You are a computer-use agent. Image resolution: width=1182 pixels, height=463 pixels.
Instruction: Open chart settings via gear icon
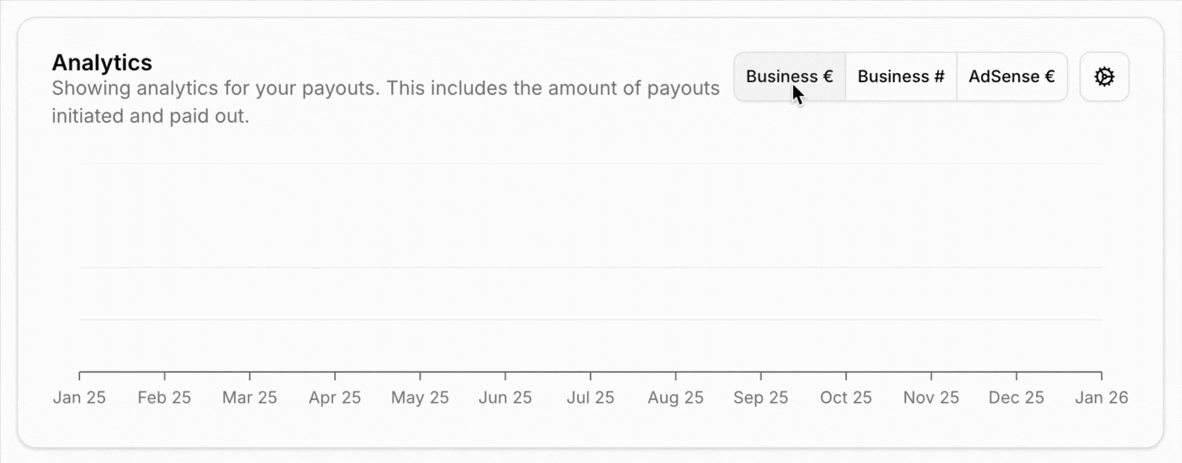pyautogui.click(x=1104, y=76)
